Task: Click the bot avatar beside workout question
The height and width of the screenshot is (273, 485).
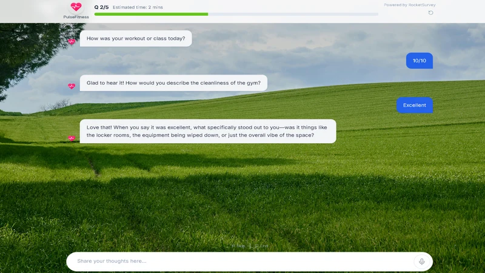Action: pyautogui.click(x=72, y=41)
